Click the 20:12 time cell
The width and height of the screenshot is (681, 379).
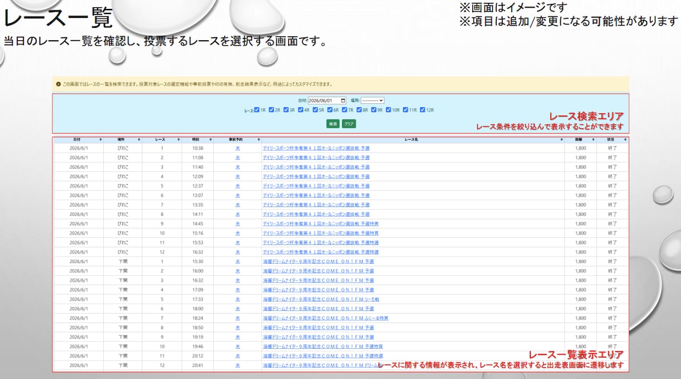198,356
